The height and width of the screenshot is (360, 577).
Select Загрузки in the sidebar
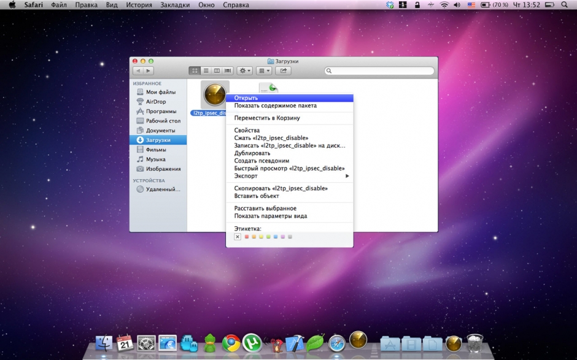pos(158,140)
